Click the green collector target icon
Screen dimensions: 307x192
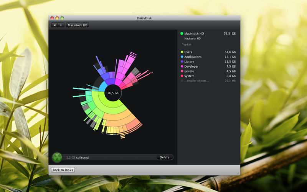(x=57, y=157)
